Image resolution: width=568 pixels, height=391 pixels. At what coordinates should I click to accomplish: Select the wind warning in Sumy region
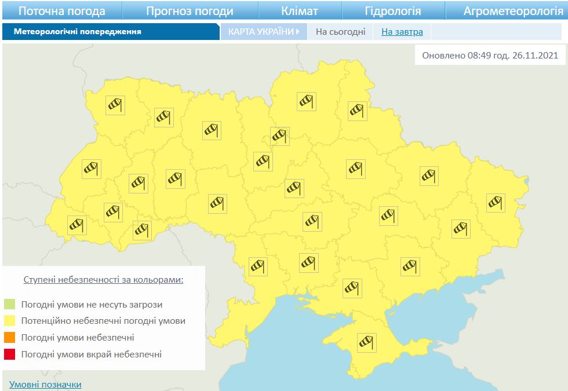[x=357, y=111]
